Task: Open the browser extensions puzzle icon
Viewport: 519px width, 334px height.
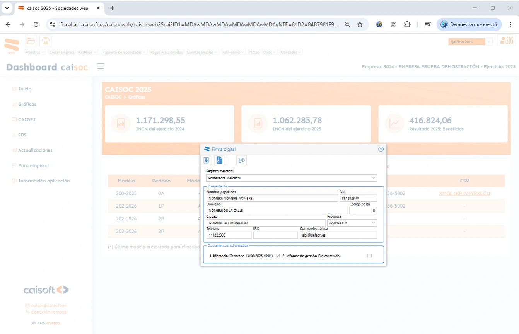Action: click(407, 24)
